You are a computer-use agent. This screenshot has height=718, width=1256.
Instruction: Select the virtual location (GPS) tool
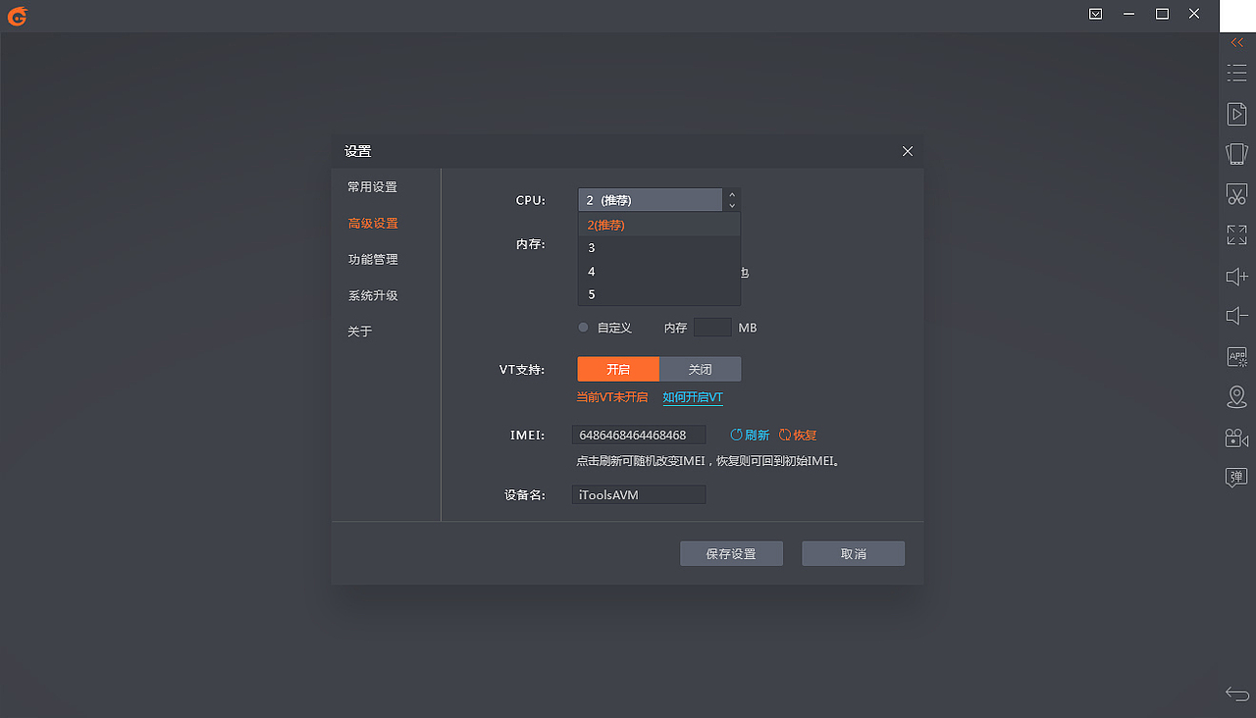click(1236, 396)
